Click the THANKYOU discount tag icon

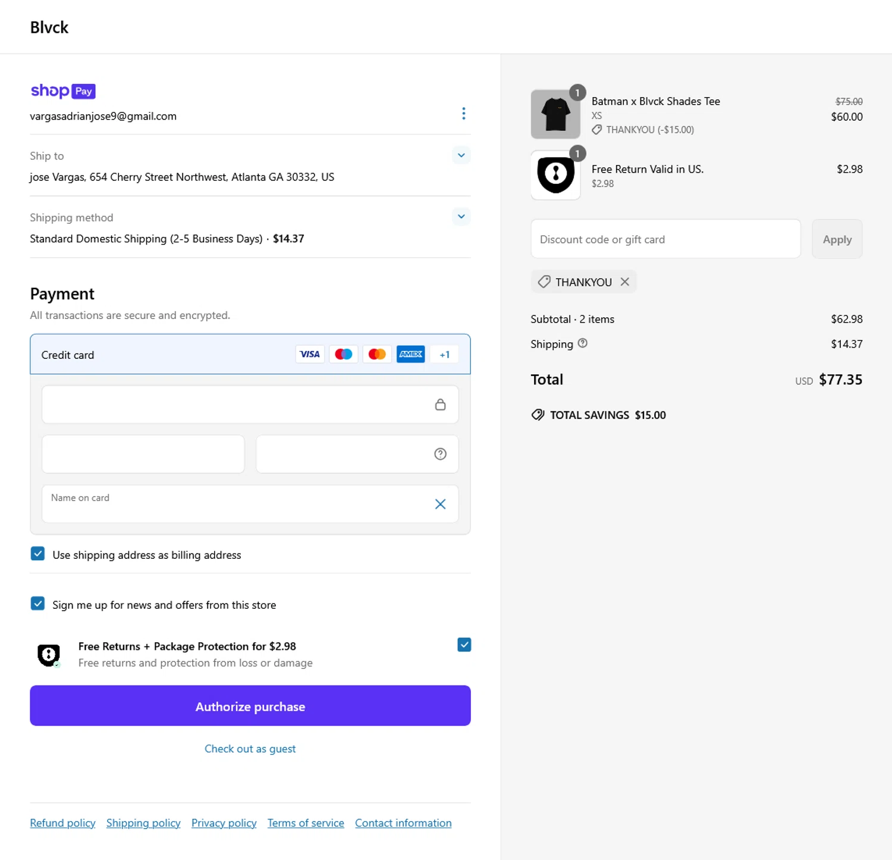544,282
